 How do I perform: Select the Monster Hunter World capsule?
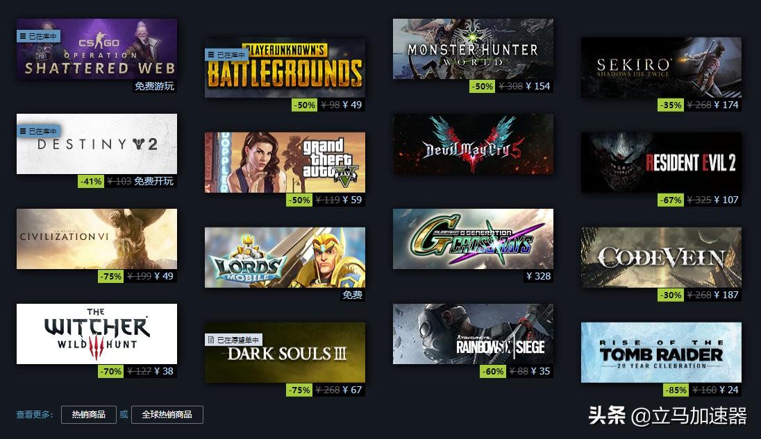(474, 49)
